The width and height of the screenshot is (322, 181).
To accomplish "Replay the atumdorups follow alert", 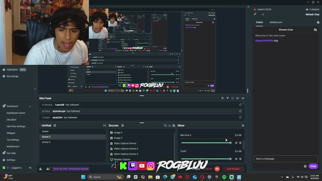I will (240, 111).
